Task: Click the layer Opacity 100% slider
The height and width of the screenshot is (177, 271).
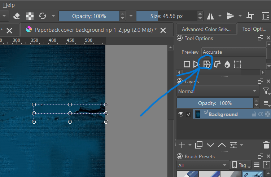Action: pyautogui.click(x=218, y=103)
